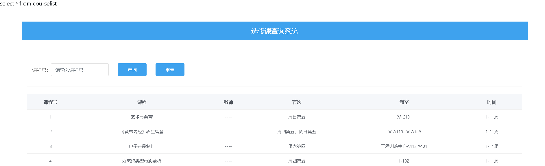Click the classroom cell 工程训练中心A413,A401
Viewport: 545px width, 166px height.
tap(404, 146)
